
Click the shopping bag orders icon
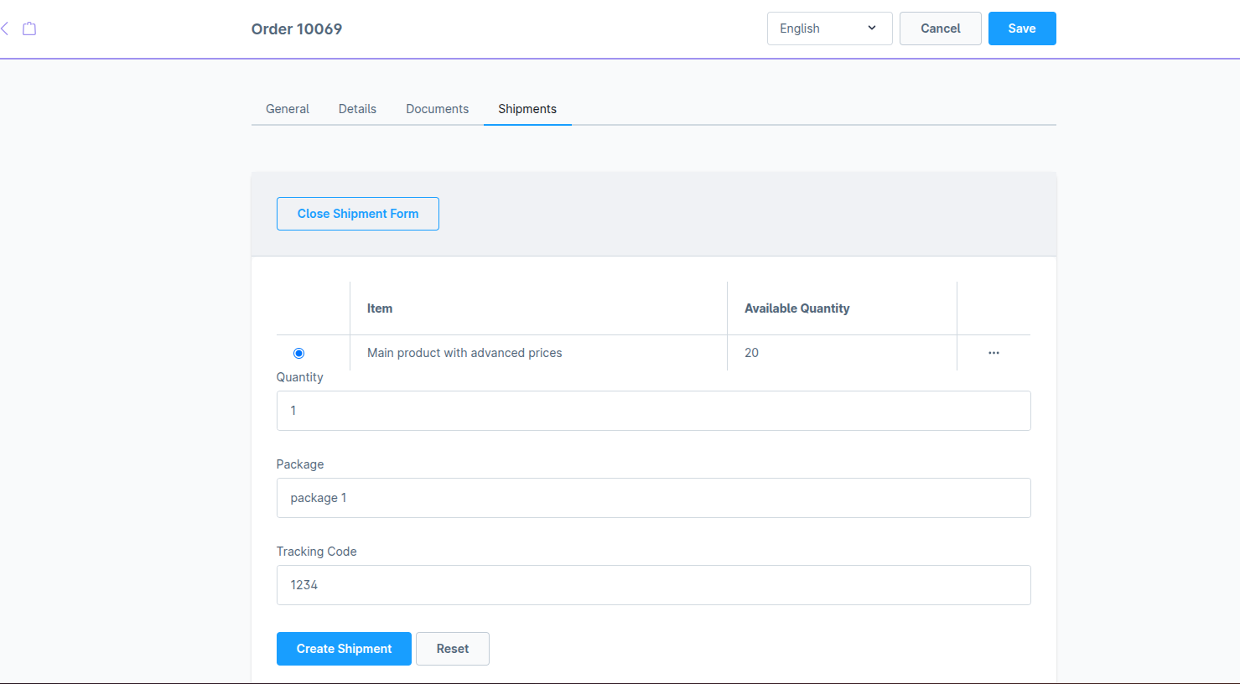point(29,28)
